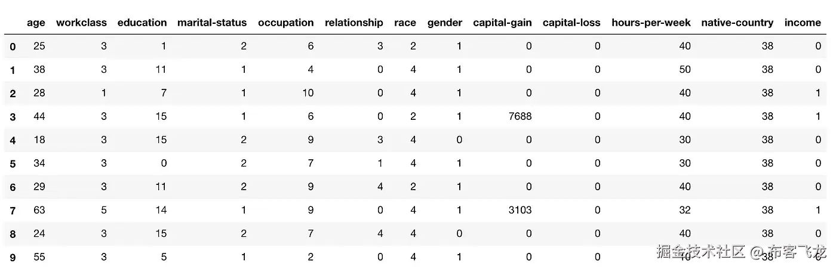
Task: Click the capital-gain value 7688
Action: (519, 116)
